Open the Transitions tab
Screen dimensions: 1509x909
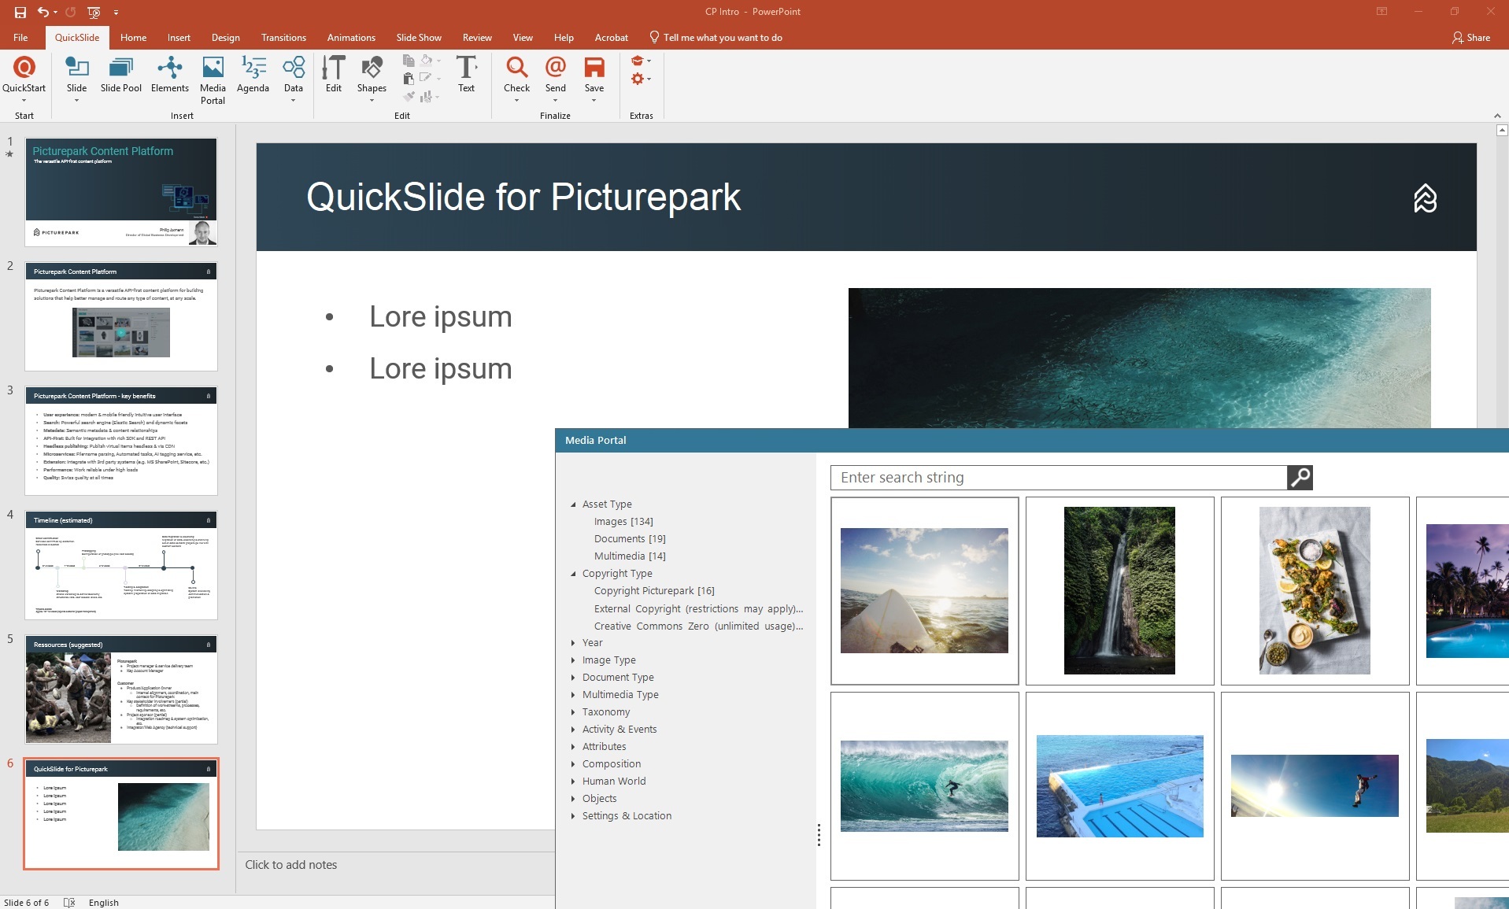click(x=283, y=37)
